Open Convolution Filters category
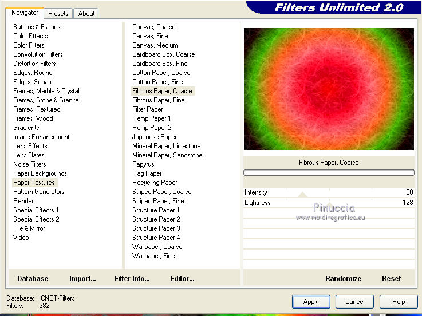This screenshot has height=316, width=422. coord(38,54)
